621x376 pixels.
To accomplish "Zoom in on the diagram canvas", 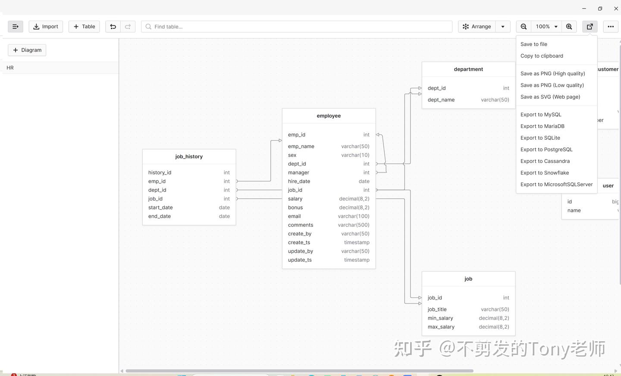I will point(569,26).
